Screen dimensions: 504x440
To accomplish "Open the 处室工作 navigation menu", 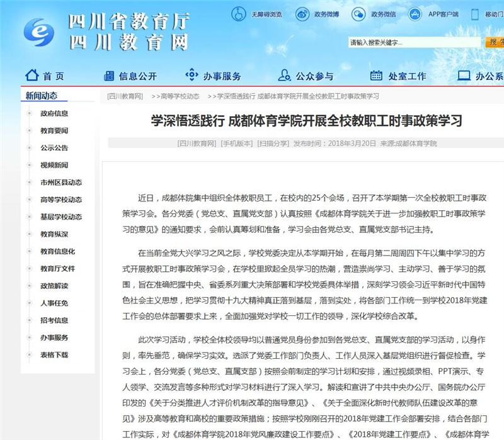I will 407,76.
